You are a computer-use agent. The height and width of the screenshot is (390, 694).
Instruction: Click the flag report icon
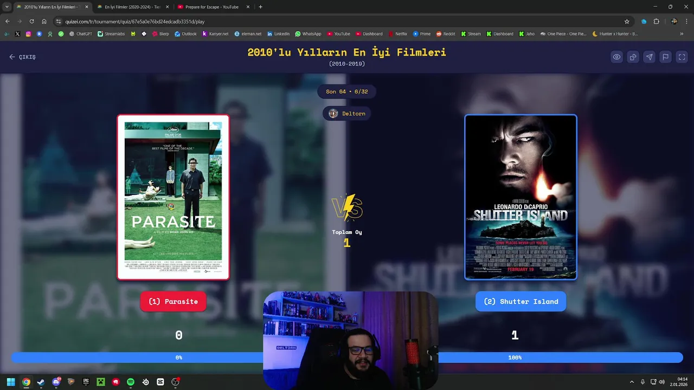point(665,57)
